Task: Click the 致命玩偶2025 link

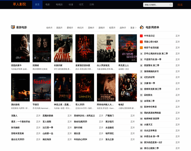Action: tap(80, 122)
